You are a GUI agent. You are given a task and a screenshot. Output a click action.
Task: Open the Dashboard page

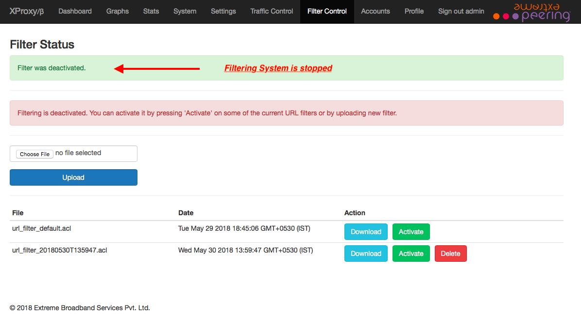tap(75, 11)
